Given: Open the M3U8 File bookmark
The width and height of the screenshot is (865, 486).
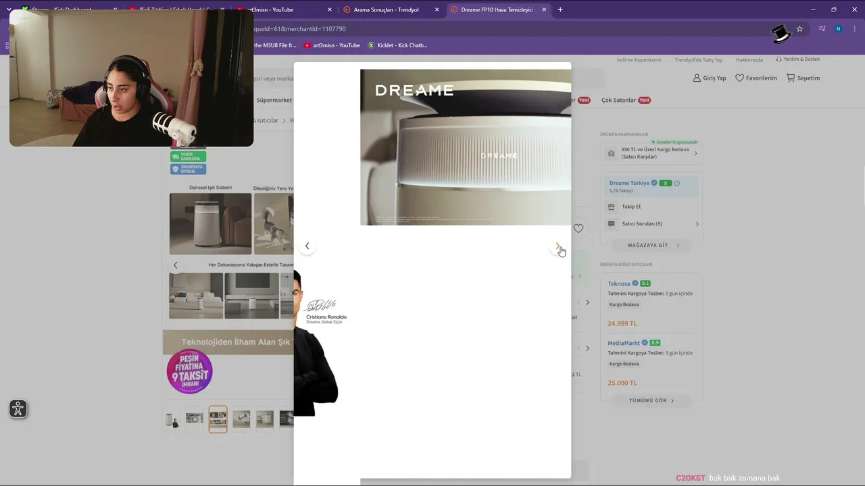Looking at the screenshot, I should click(x=274, y=45).
